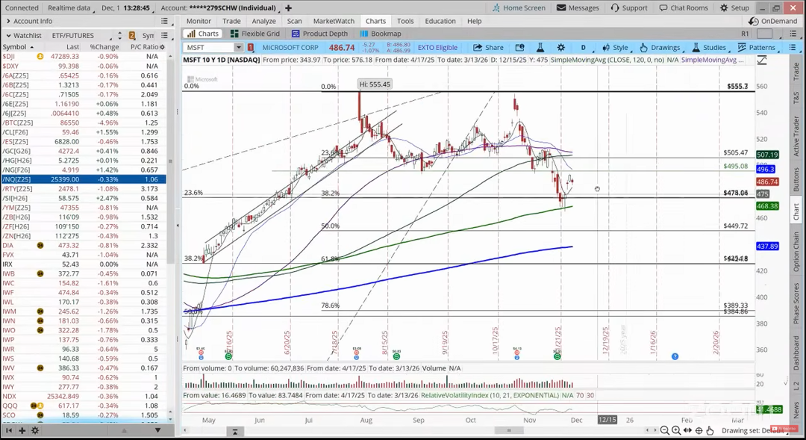
Task: Open the grid size selector box
Action: pos(764,34)
